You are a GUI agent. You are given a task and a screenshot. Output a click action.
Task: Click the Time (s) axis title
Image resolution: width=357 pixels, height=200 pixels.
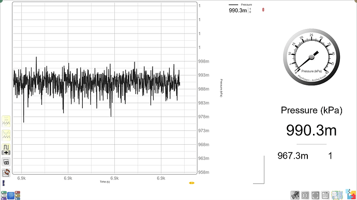[105, 182]
